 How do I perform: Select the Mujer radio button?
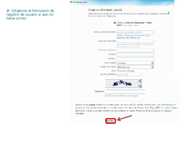(129, 71)
